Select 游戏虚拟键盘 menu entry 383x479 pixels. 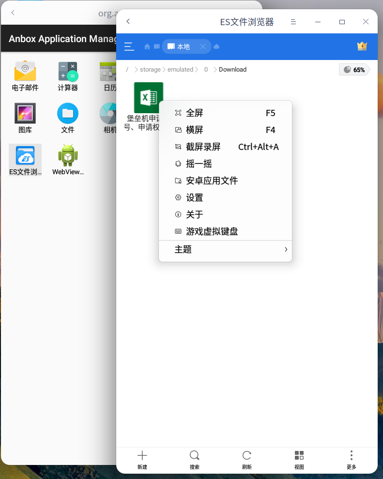coord(225,231)
